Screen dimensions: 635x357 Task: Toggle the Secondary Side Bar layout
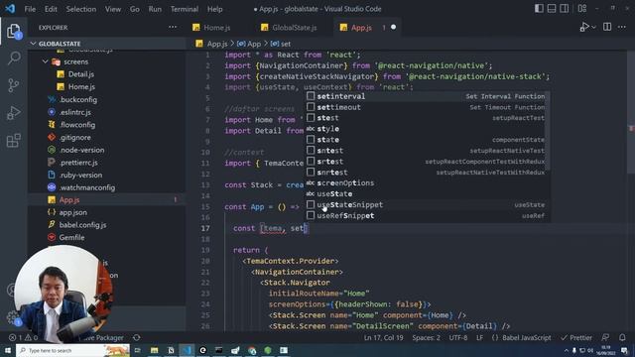pos(565,9)
